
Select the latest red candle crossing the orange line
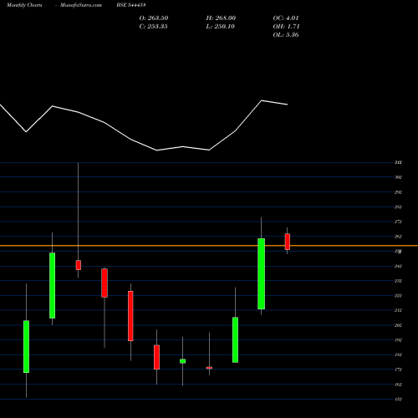288,242
